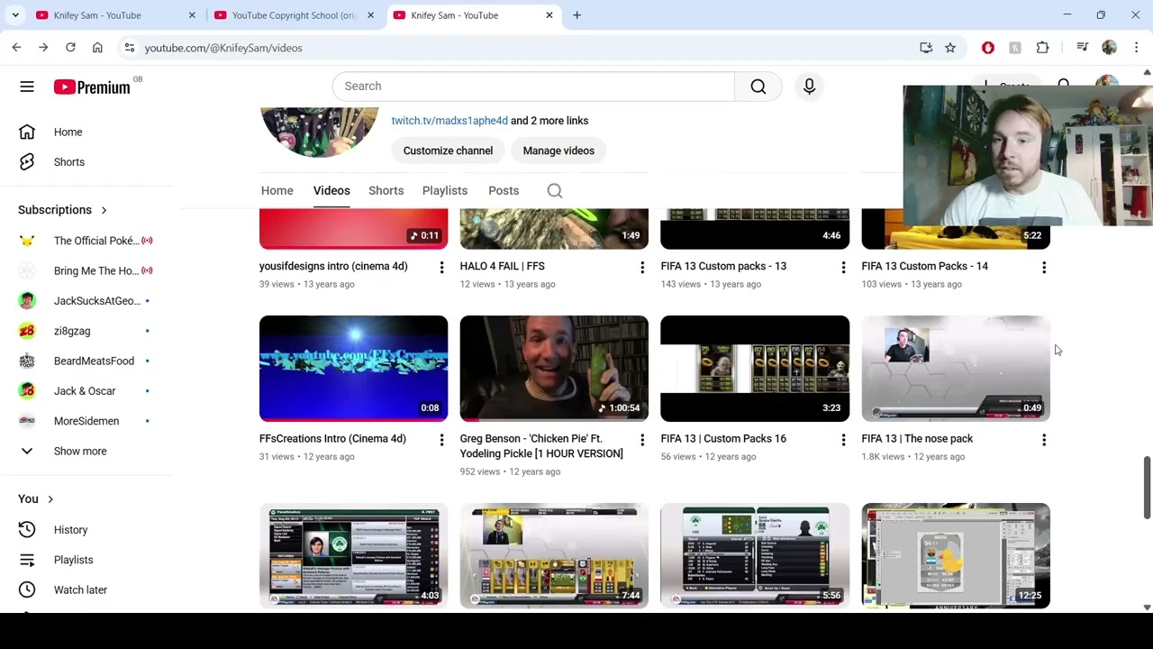The height and width of the screenshot is (649, 1153).
Task: Click 'HALO 4 FAIL | FFS' video title
Action: coord(502,267)
